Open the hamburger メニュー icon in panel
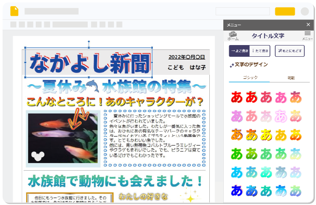This screenshot has width=316, height=205. [x=307, y=35]
